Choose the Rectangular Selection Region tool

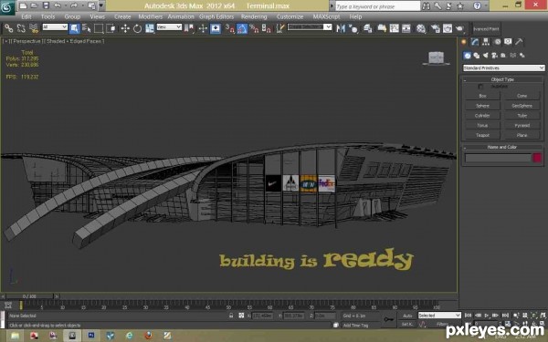(99, 28)
